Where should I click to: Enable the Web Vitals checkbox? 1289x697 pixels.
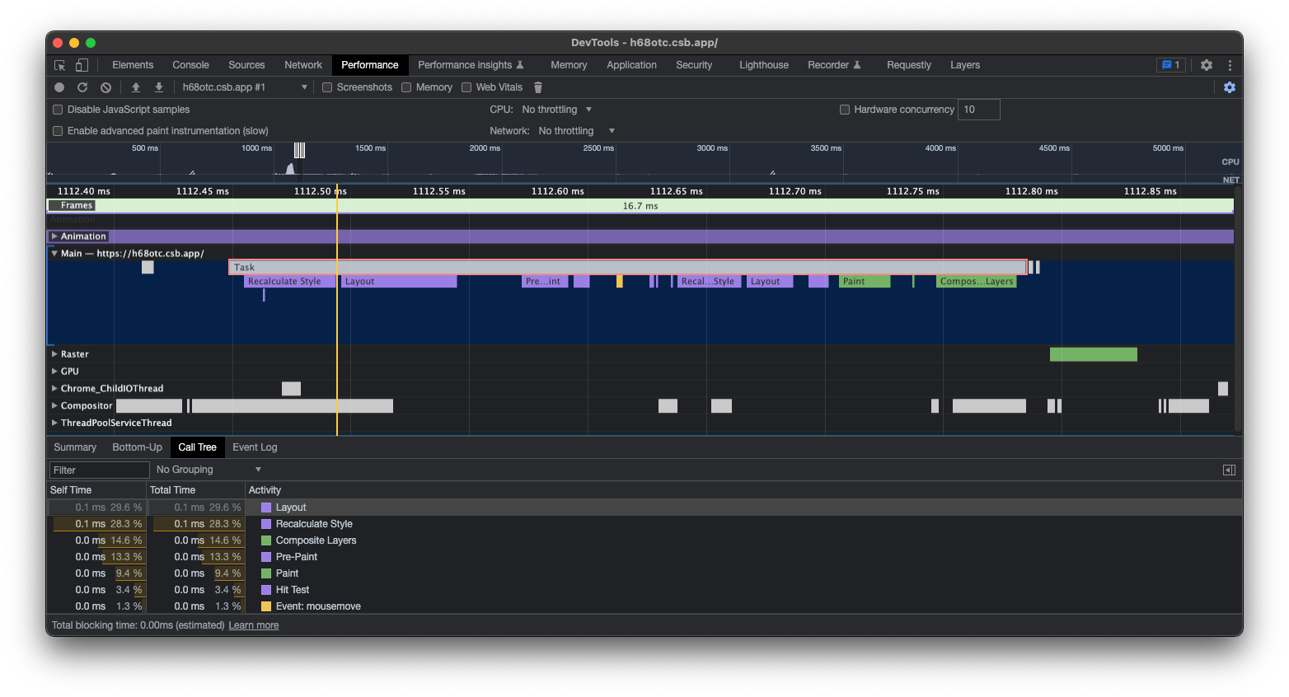click(466, 87)
